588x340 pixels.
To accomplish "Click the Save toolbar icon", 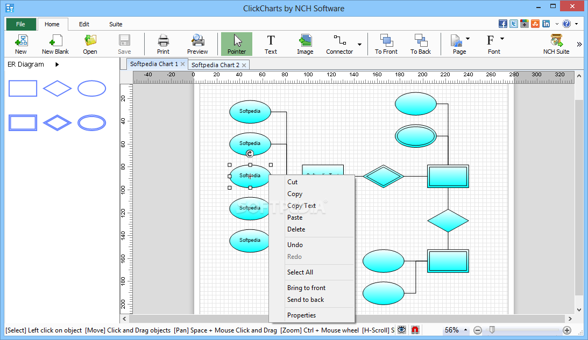I will click(124, 44).
